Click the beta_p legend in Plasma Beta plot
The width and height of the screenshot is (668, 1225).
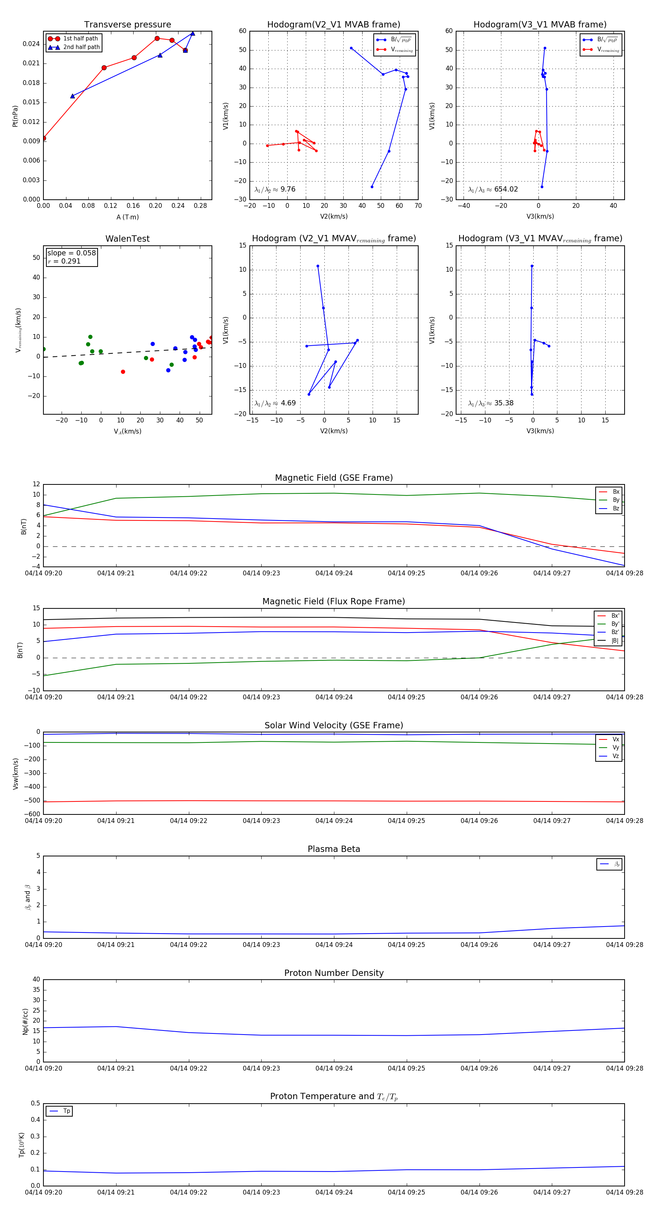(x=609, y=864)
